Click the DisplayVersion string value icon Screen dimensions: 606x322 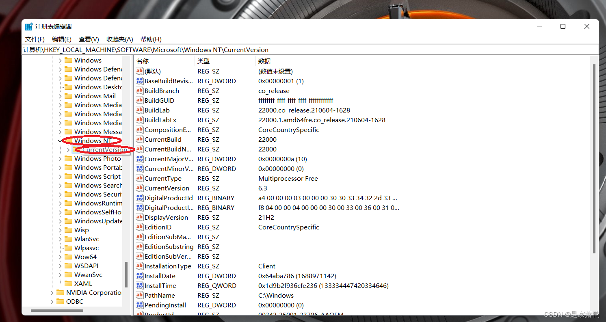(140, 218)
